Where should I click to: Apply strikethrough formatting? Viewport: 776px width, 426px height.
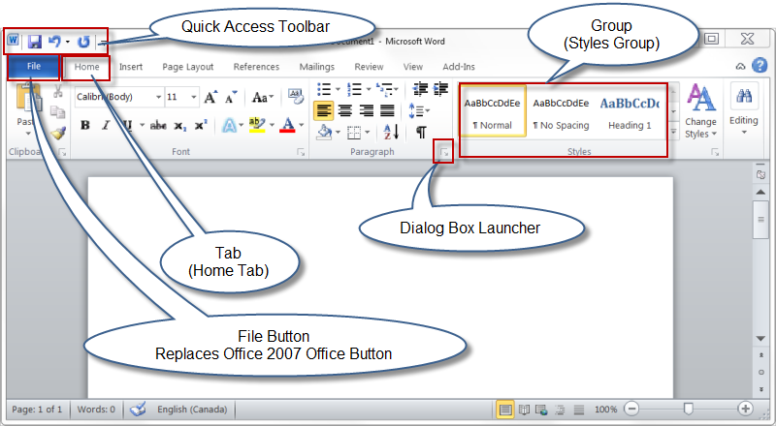(x=158, y=126)
